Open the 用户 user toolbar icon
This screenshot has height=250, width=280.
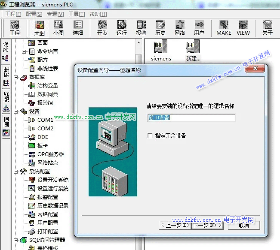[x=199, y=28]
